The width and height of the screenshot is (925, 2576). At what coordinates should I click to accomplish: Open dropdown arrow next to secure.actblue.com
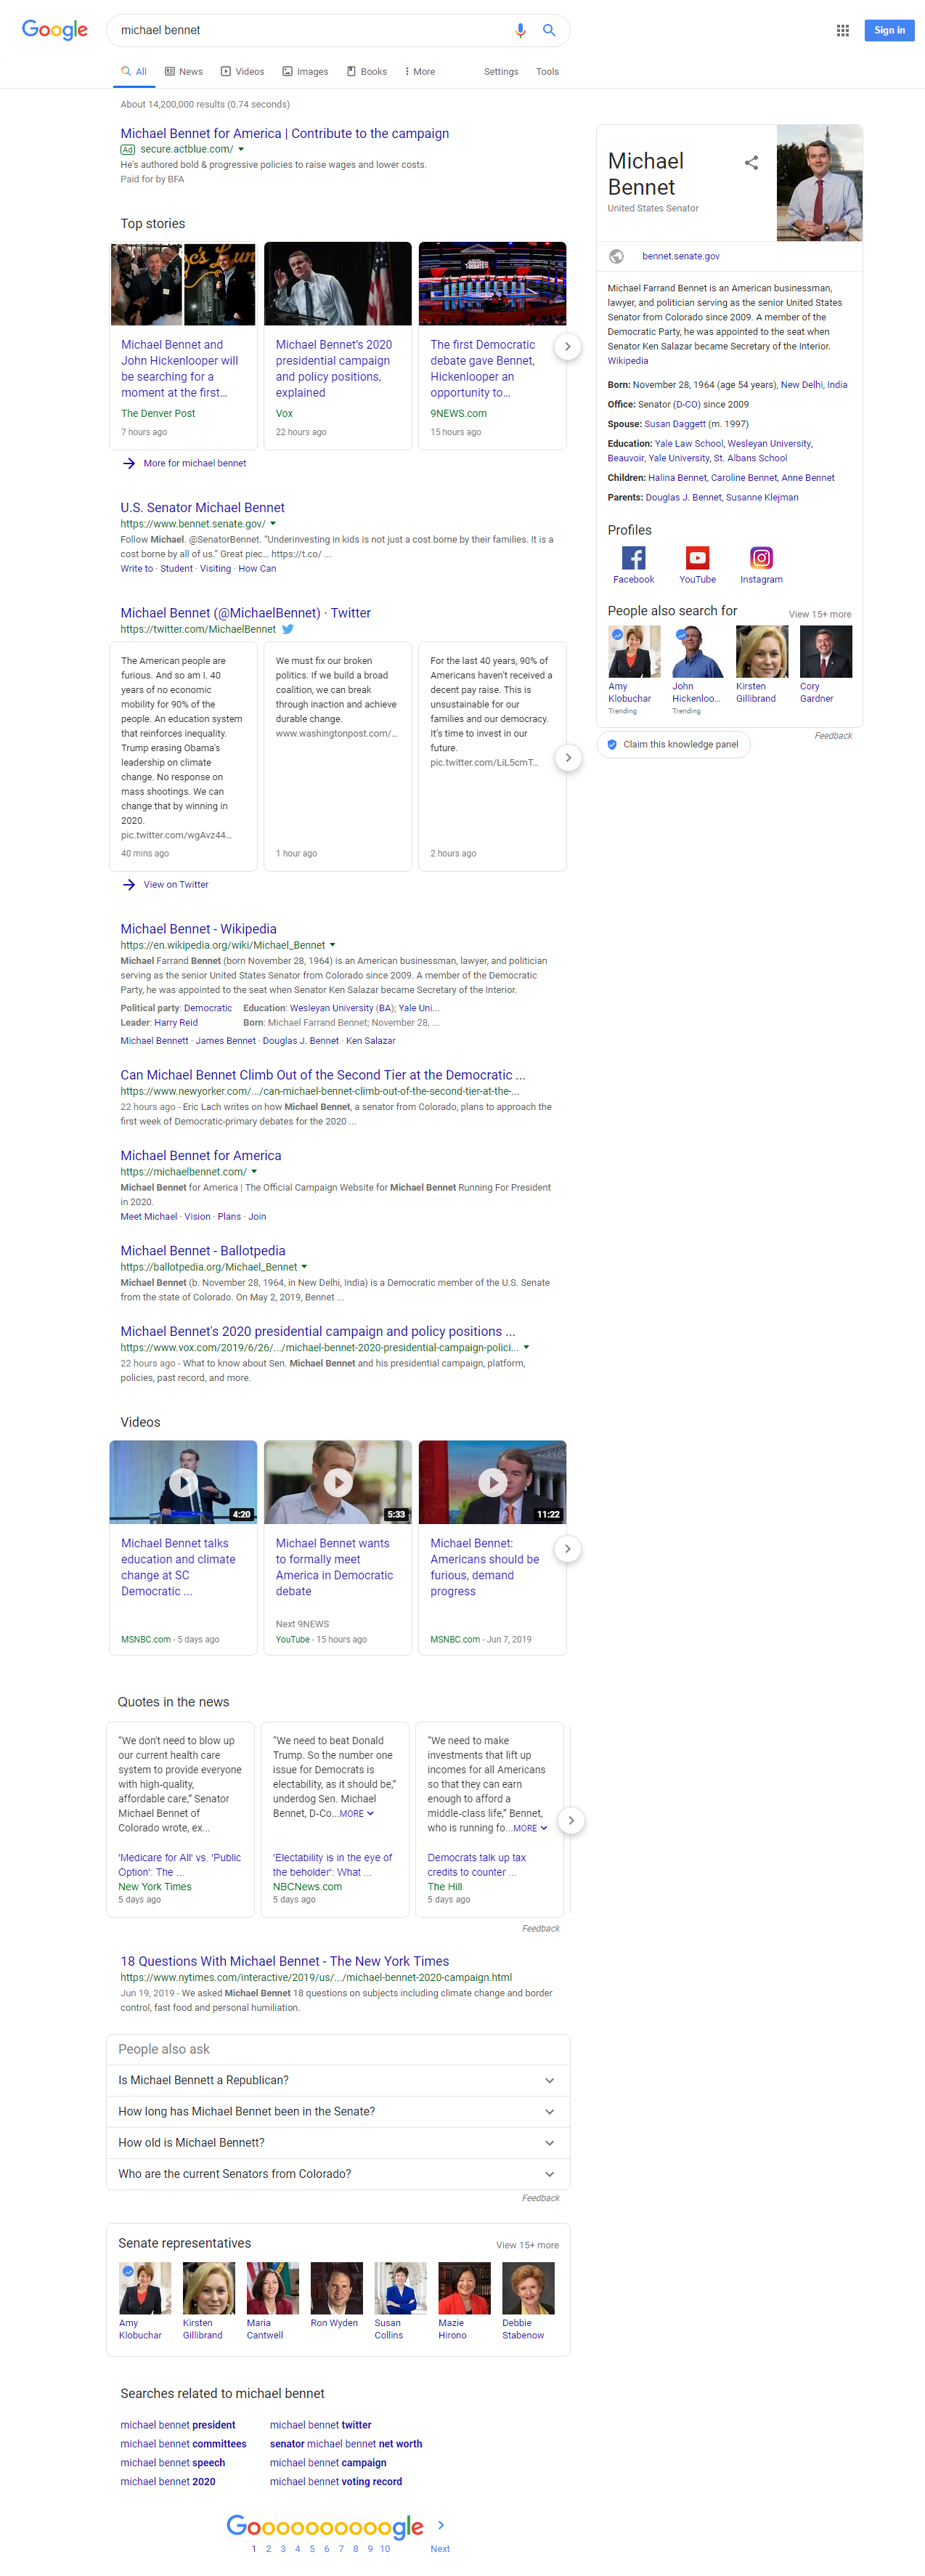[241, 149]
